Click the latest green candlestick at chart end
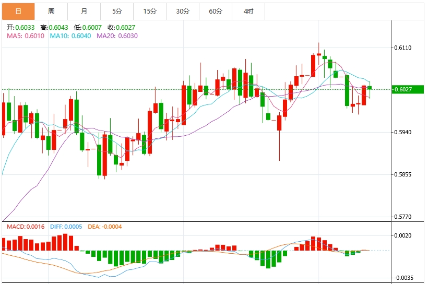This screenshot has height=284, width=428. click(x=370, y=88)
